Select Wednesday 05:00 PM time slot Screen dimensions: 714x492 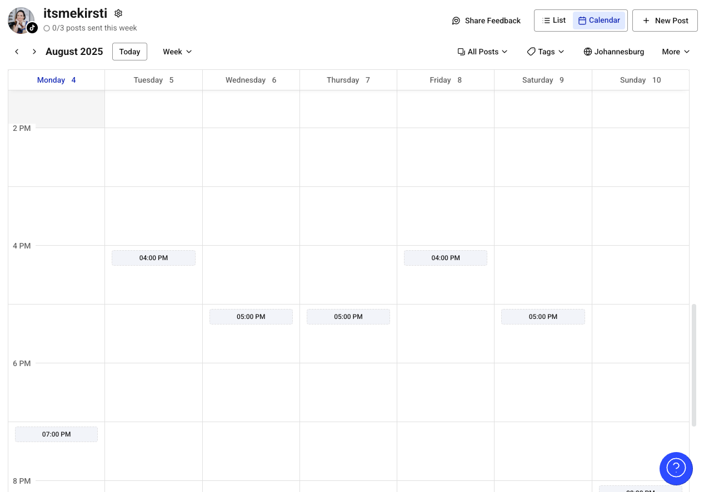(x=251, y=317)
